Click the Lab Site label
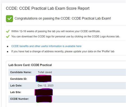The image size is (126, 107). coord(16,92)
